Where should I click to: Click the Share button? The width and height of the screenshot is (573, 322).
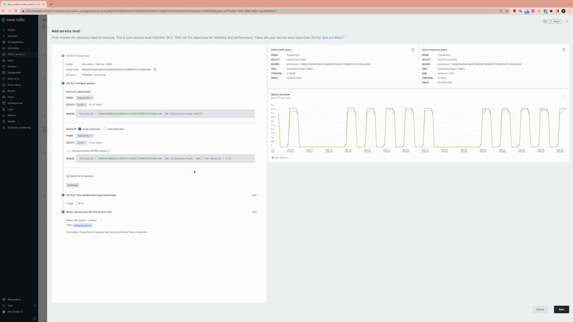coord(555,21)
